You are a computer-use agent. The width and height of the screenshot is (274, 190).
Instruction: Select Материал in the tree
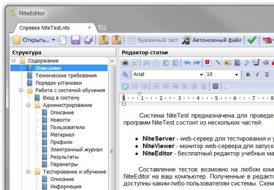pyautogui.click(x=63, y=135)
